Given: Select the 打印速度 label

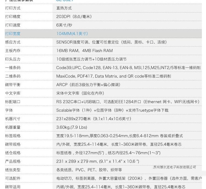Looking at the screenshot, I should 13,25.
